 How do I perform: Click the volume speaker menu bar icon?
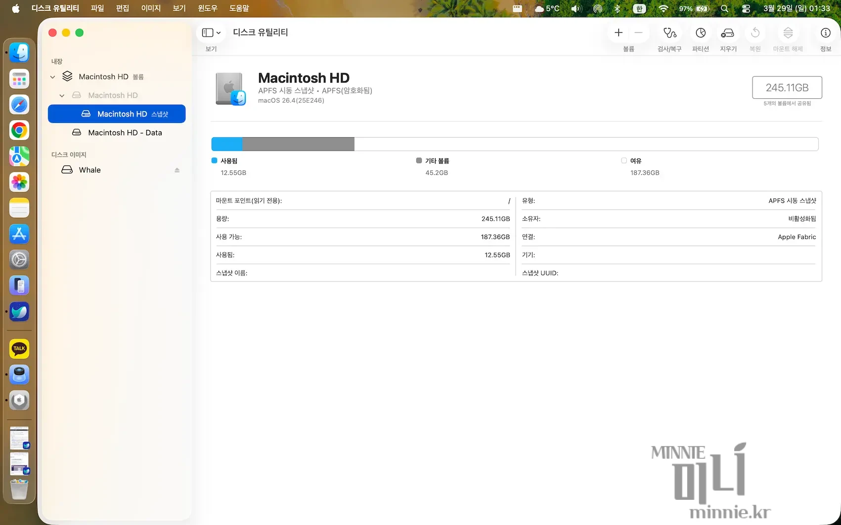click(x=576, y=8)
